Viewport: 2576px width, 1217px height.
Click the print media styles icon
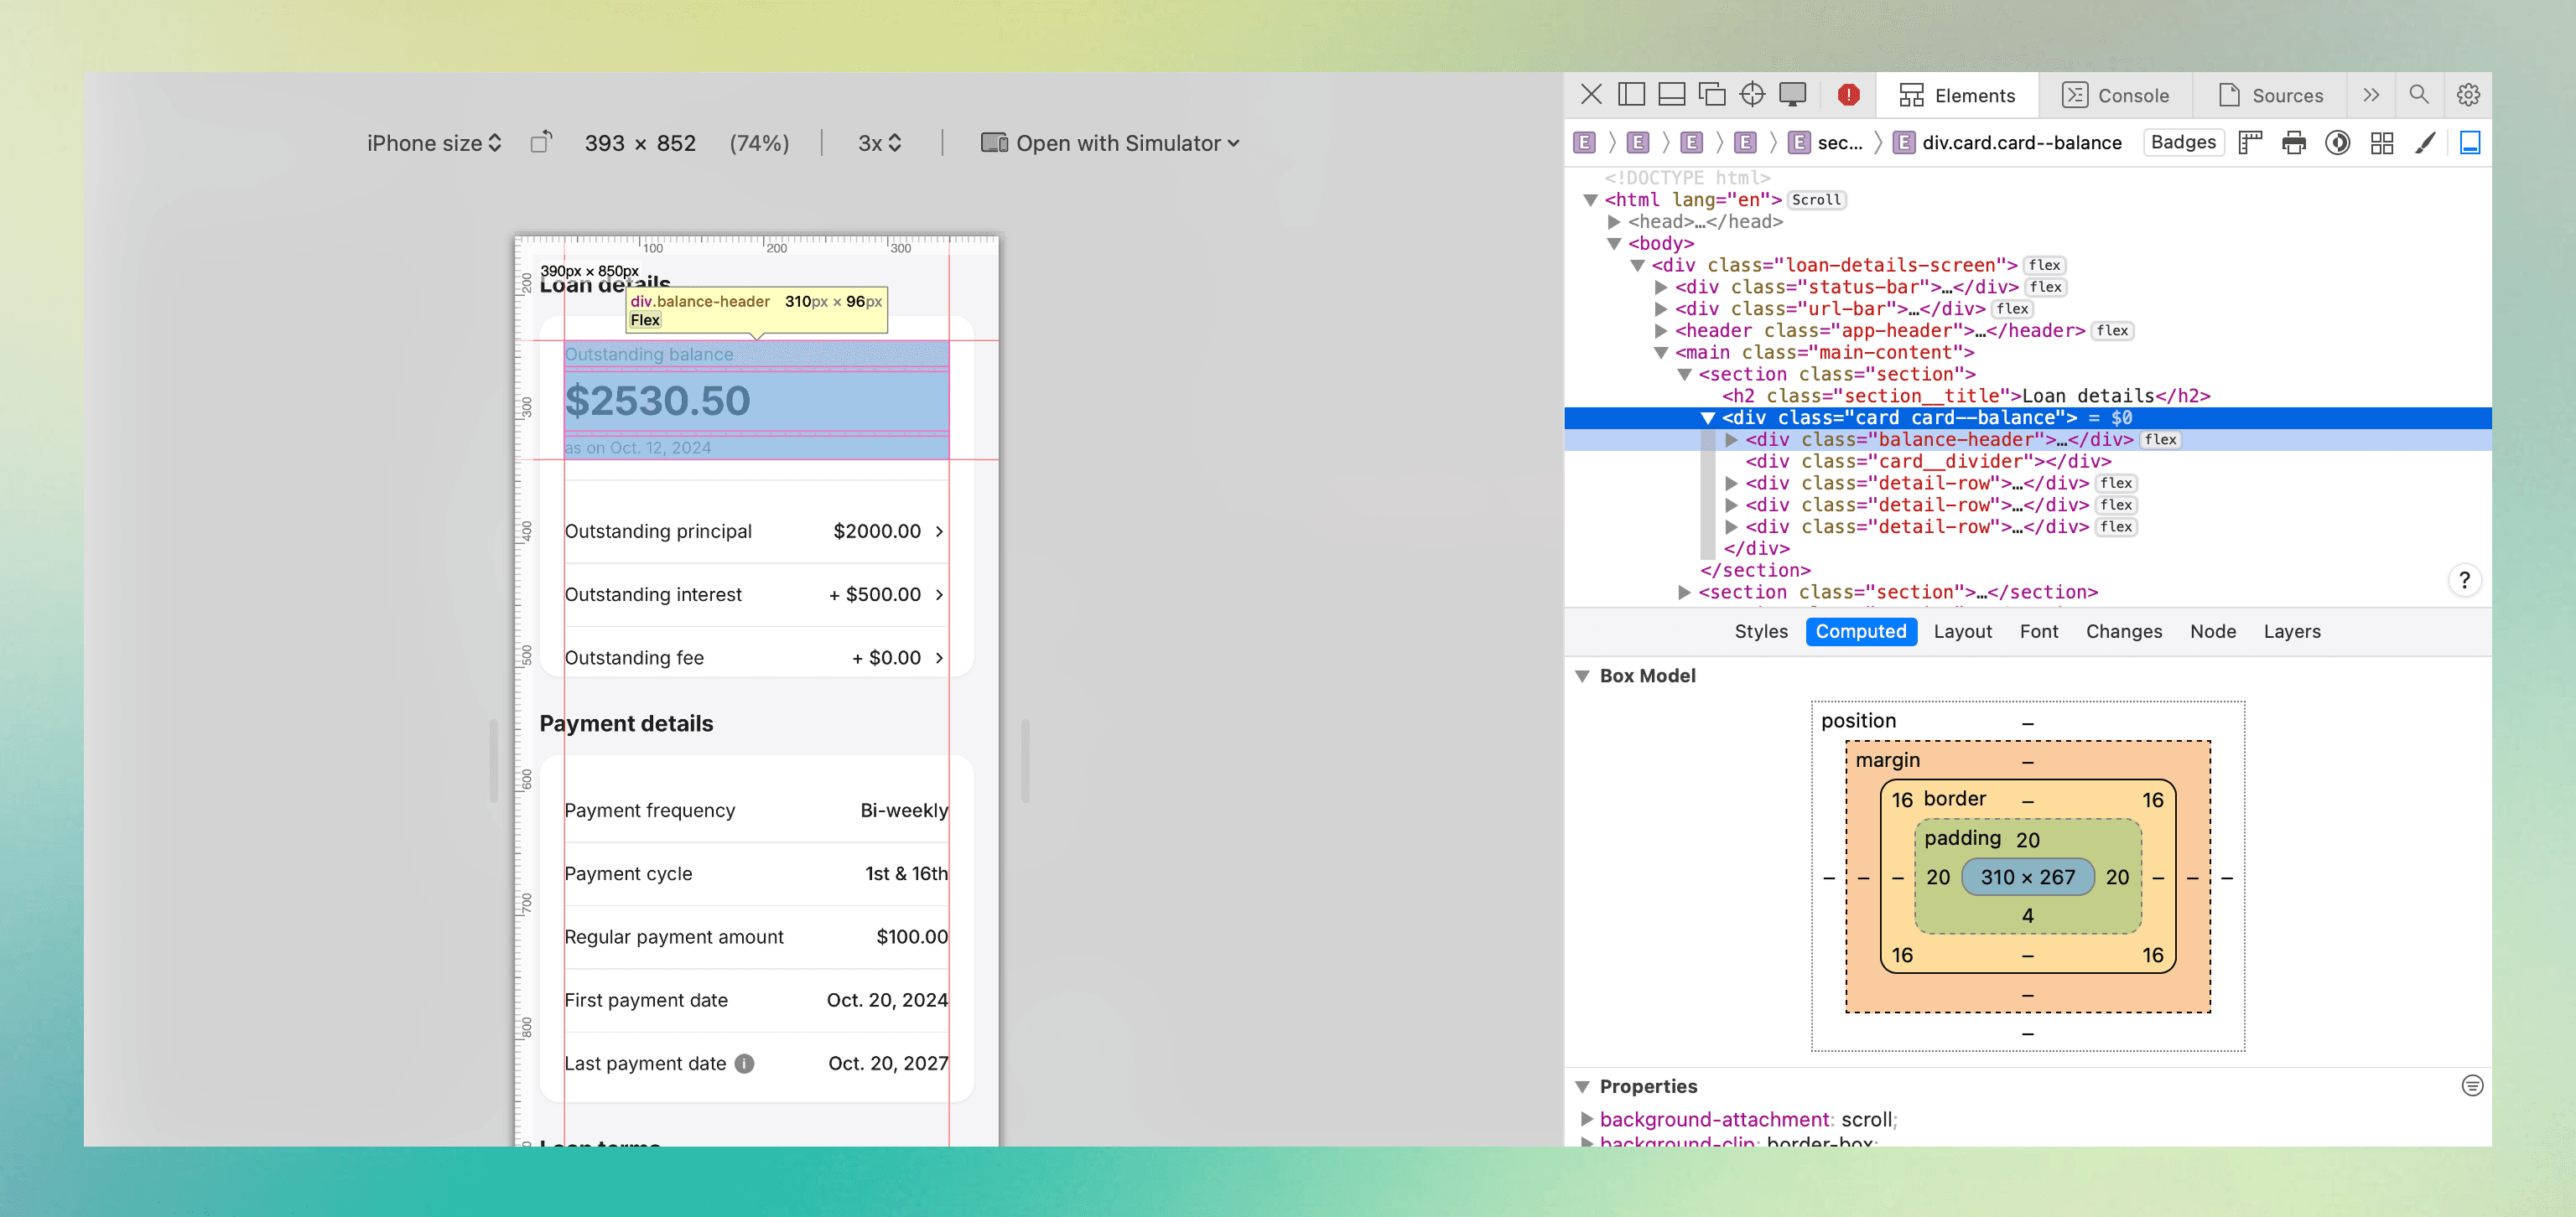2294,142
